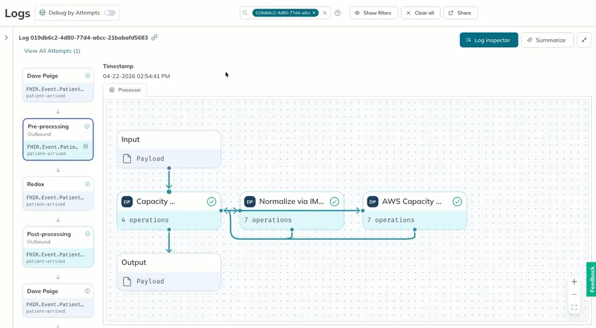Click the timestamp 04-22-2026 02:54:41 PM

tap(136, 76)
